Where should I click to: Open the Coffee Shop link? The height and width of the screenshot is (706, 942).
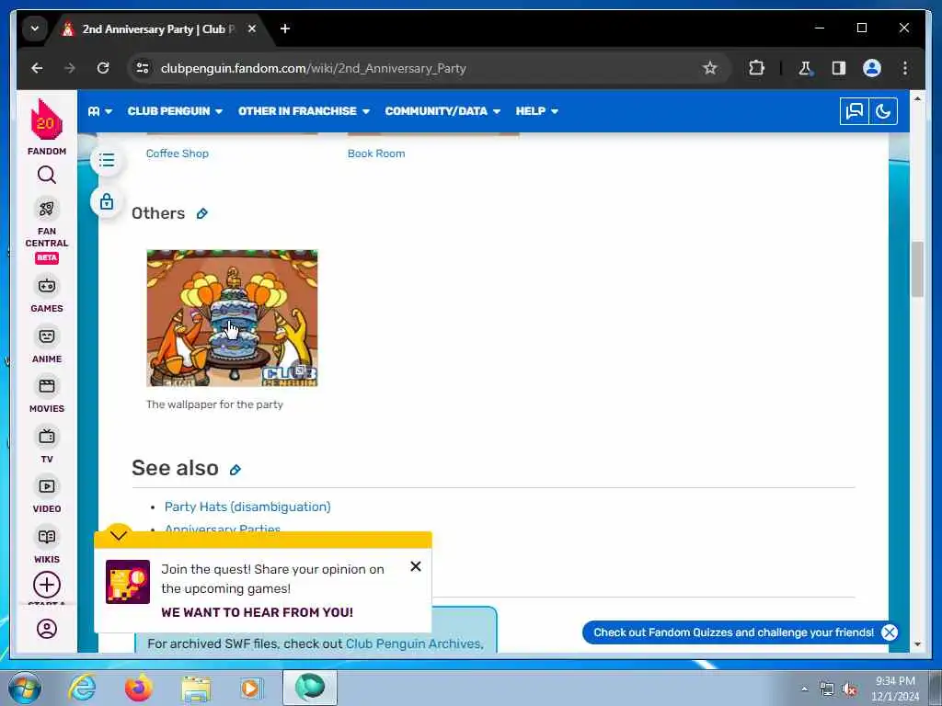pyautogui.click(x=178, y=154)
